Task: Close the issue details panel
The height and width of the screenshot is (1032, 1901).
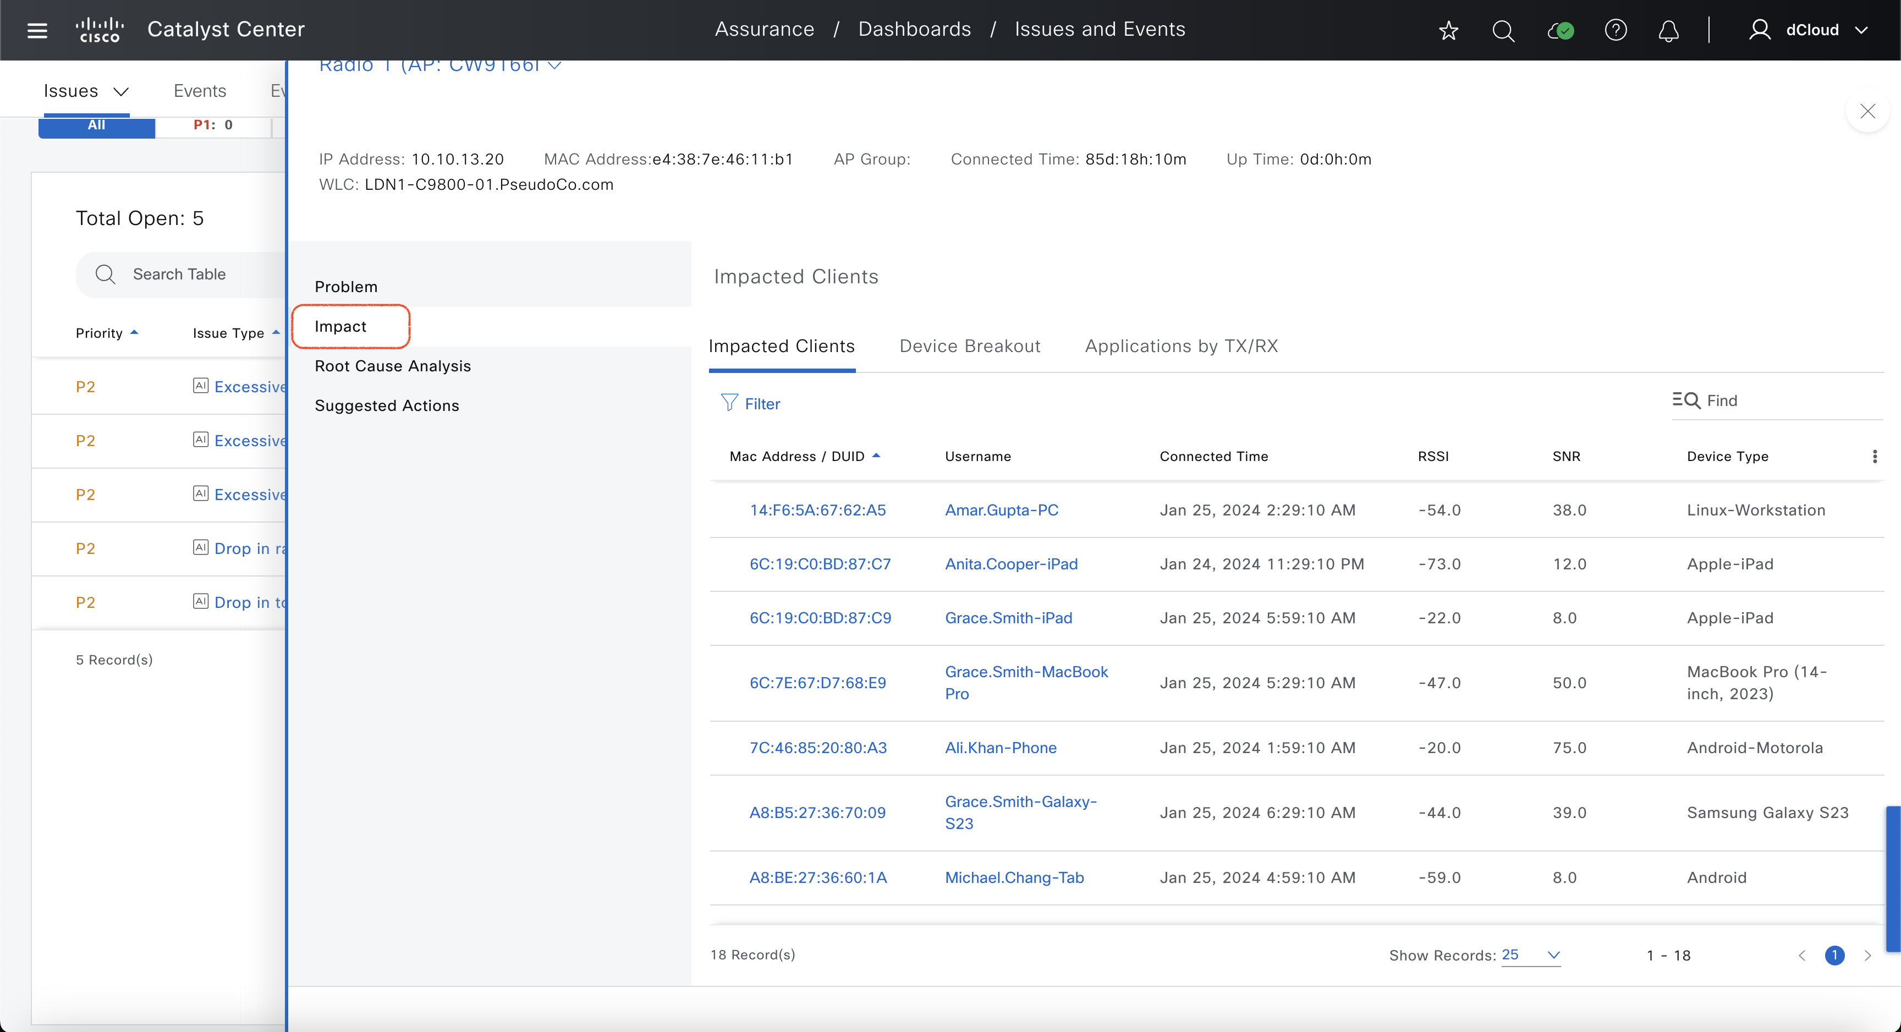Action: click(1867, 112)
